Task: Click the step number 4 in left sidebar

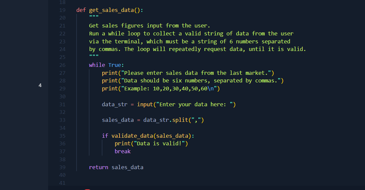Action: coord(40,85)
